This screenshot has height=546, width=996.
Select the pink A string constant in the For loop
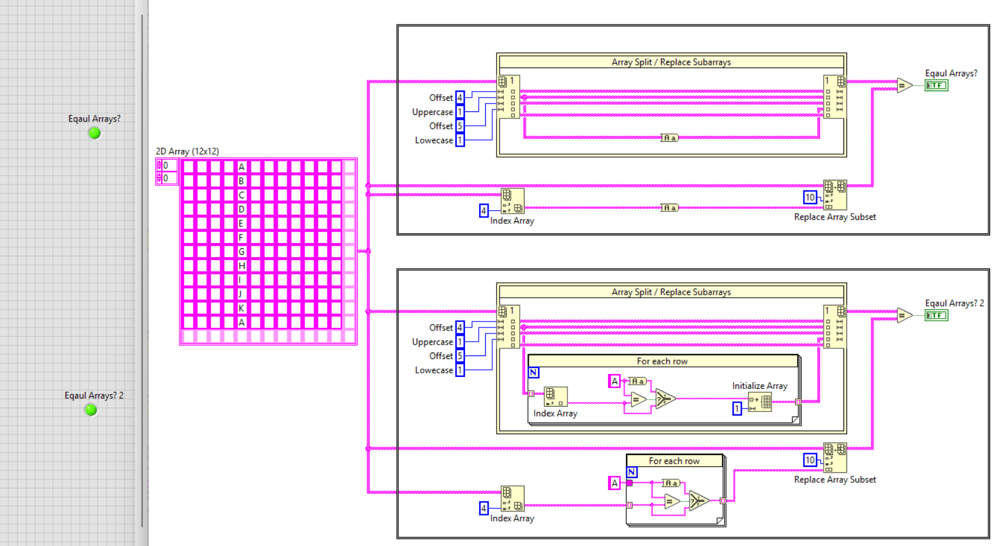pyautogui.click(x=613, y=381)
